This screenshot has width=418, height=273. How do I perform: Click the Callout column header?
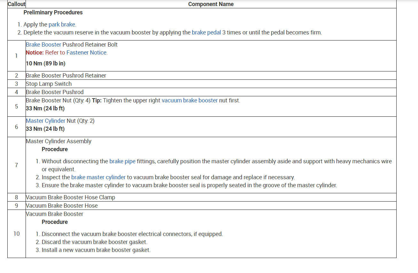pos(17,4)
